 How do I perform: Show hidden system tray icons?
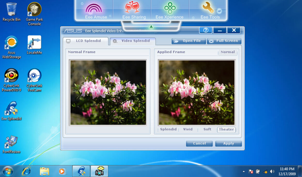coord(244,171)
